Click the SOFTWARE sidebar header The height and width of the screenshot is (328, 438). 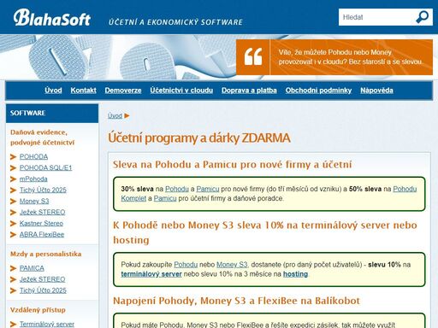point(52,113)
